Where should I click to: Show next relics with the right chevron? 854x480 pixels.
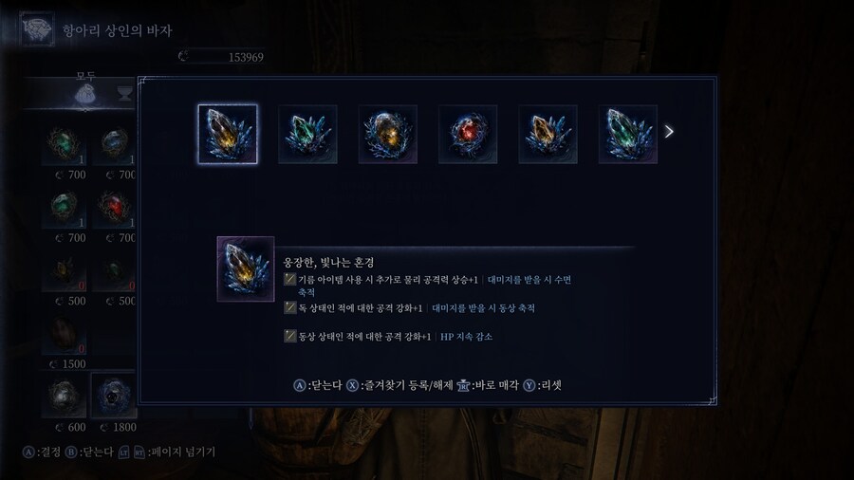click(x=669, y=132)
